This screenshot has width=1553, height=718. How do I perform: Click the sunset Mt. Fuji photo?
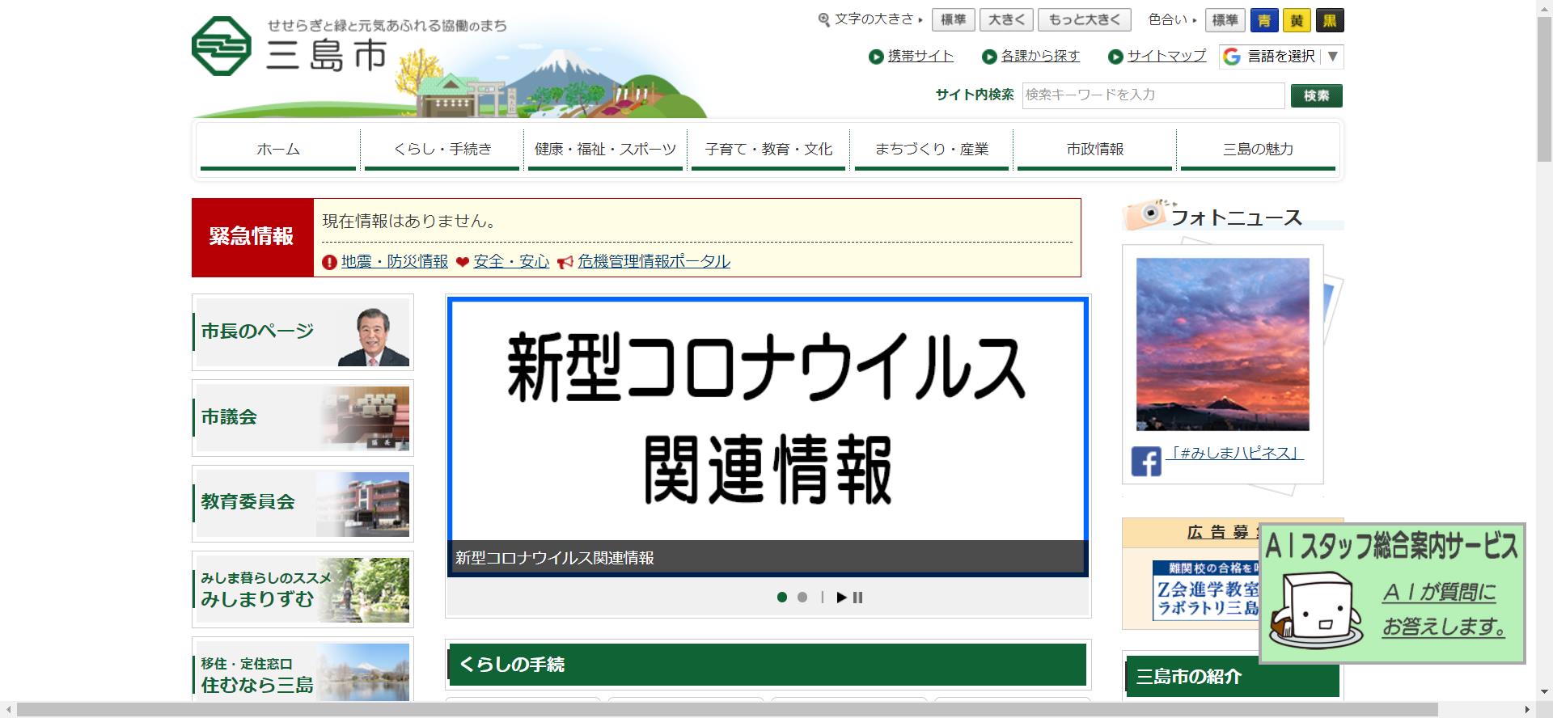(x=1222, y=344)
